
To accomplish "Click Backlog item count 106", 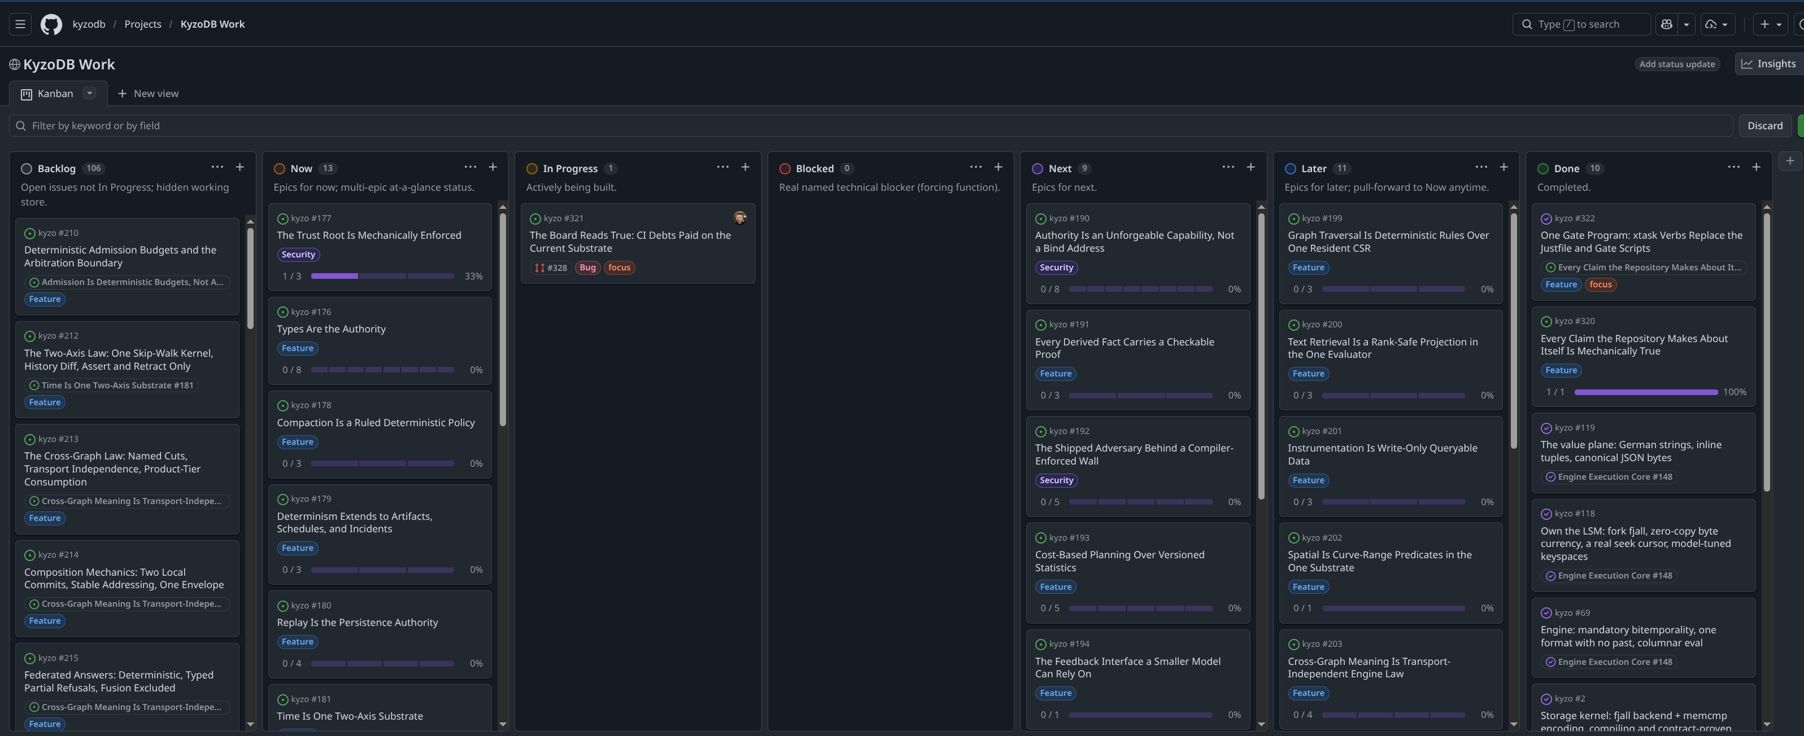I will coord(94,169).
